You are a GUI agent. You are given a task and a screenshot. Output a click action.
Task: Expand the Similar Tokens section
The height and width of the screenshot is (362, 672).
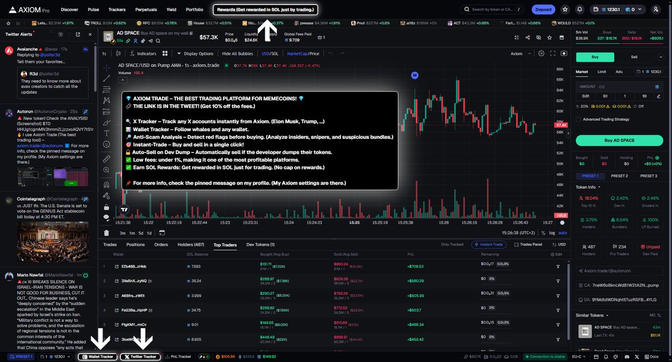click(x=591, y=315)
